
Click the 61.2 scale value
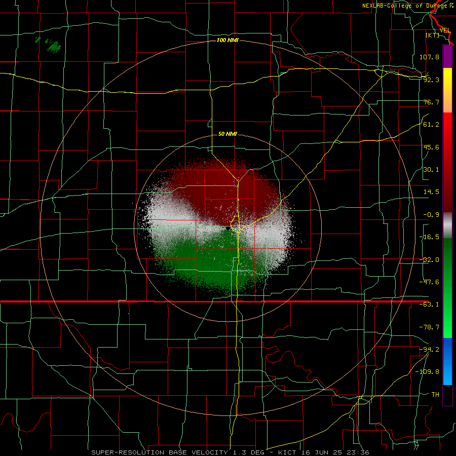(x=431, y=125)
